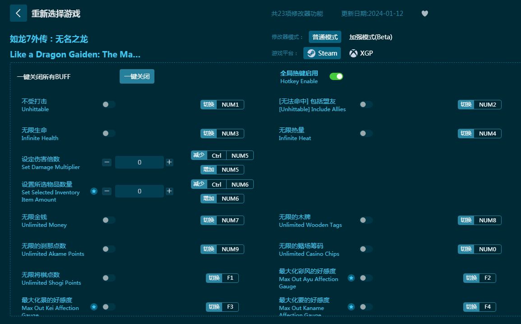The image size is (521, 324).
Task: Click the Like a Dragon Gaiden title
Action: (x=75, y=55)
